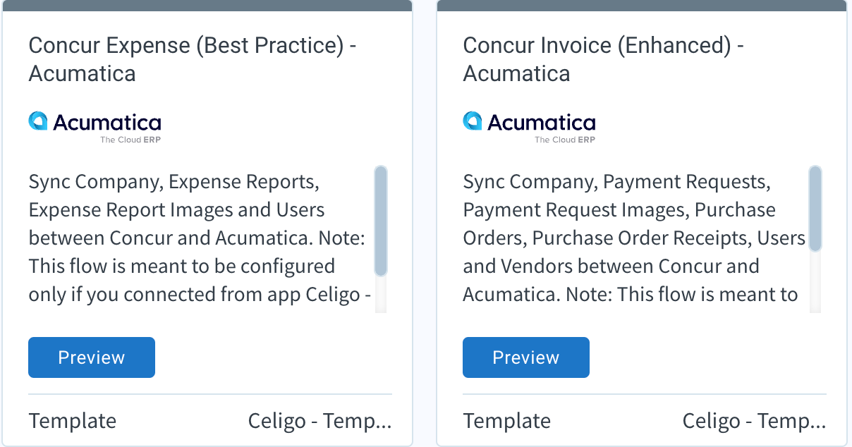Screen dimensions: 852x447
Task: Click the truncated "Celigo - Temp..." text on the Invoice card
Action: pyautogui.click(x=754, y=421)
